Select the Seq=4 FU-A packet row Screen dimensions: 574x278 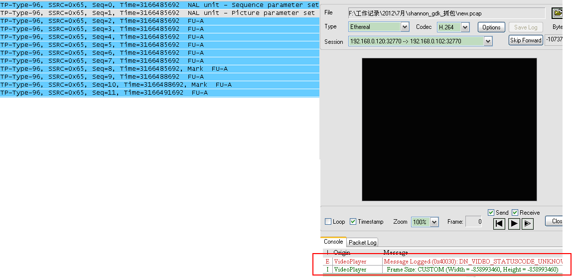159,37
